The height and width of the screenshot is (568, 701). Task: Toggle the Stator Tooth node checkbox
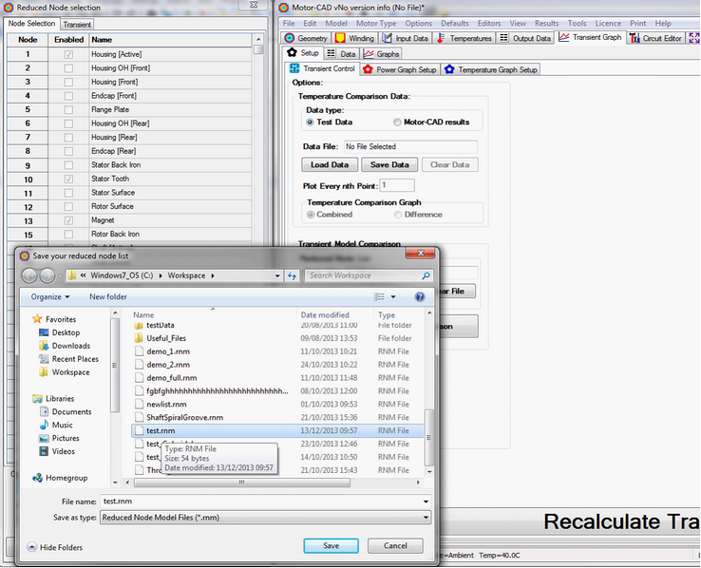[x=68, y=179]
